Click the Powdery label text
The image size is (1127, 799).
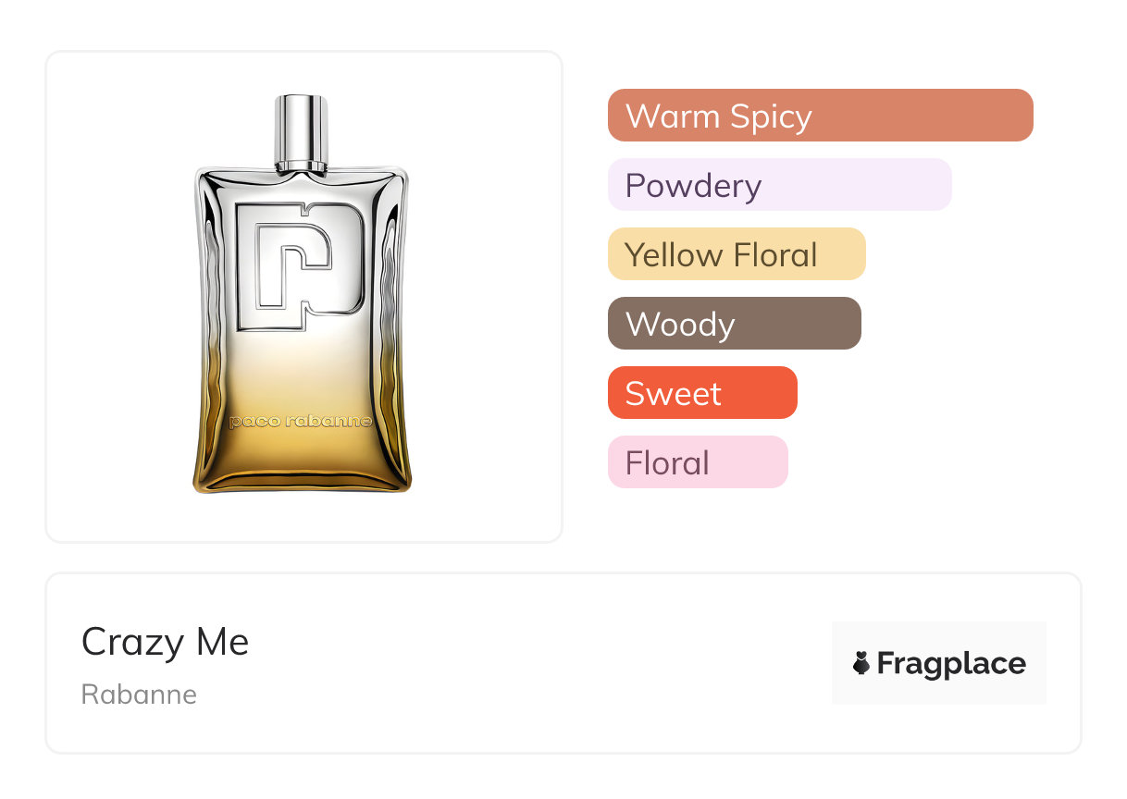[x=693, y=186]
